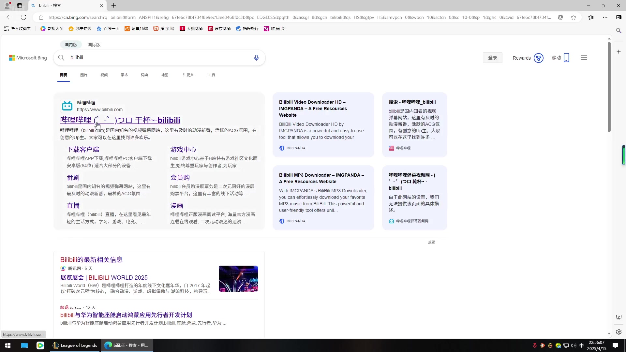This screenshot has width=626, height=352.
Task: Open the 工具 search tools
Action: (x=212, y=75)
